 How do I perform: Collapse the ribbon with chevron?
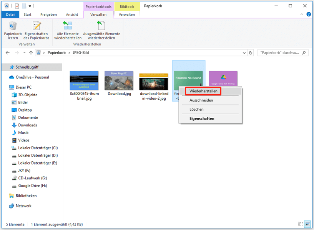302,14
